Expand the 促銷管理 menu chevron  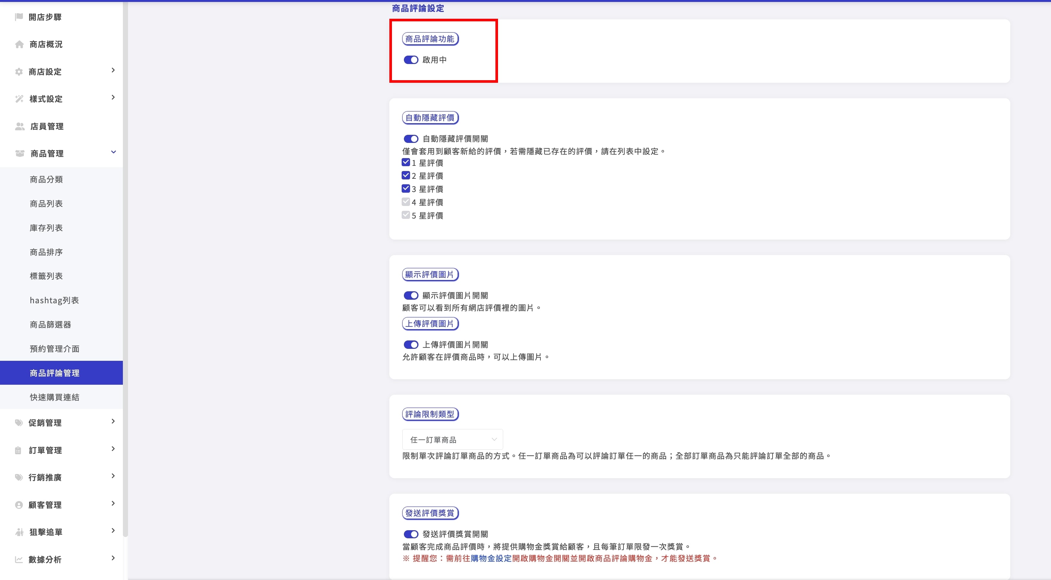(113, 421)
